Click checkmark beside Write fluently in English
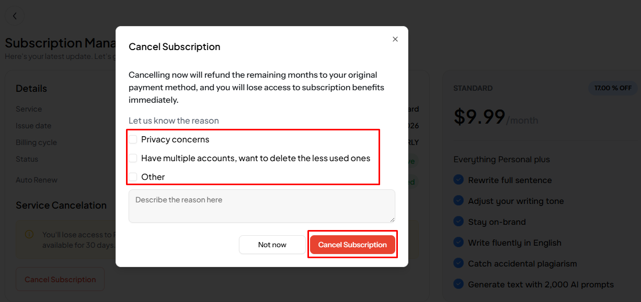Viewport: 641px width, 302px height. (459, 243)
